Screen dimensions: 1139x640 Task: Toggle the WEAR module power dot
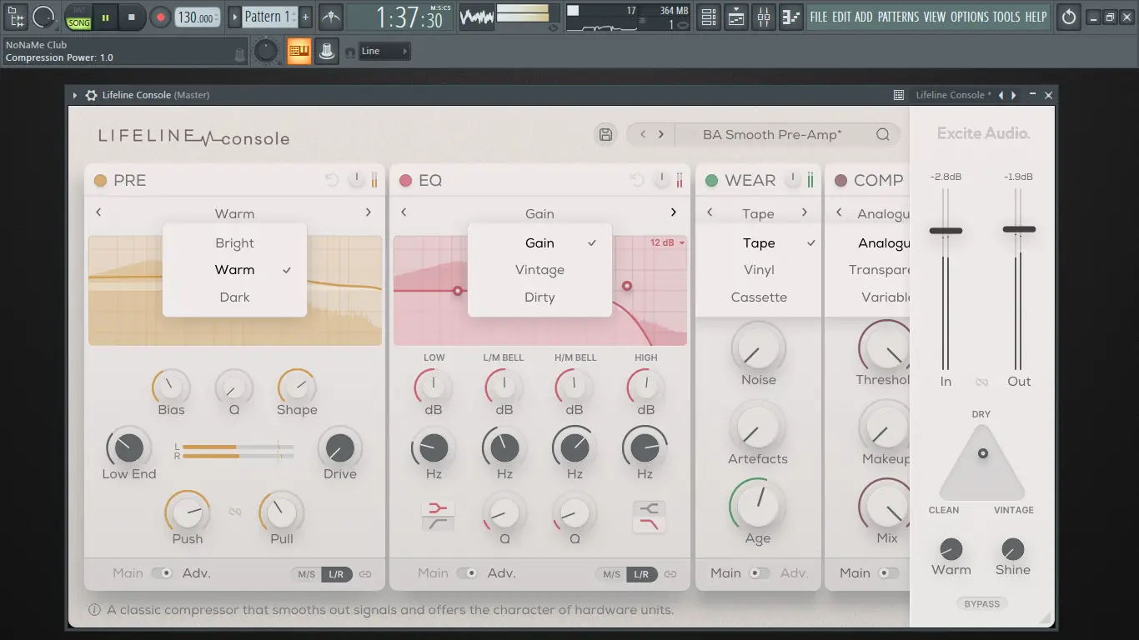(711, 181)
